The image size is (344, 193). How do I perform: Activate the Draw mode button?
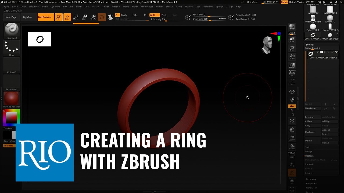(x=67, y=17)
